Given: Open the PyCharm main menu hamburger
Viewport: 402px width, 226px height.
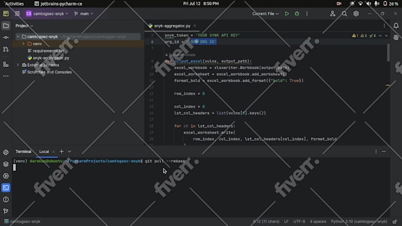Looking at the screenshot, I should 17,14.
